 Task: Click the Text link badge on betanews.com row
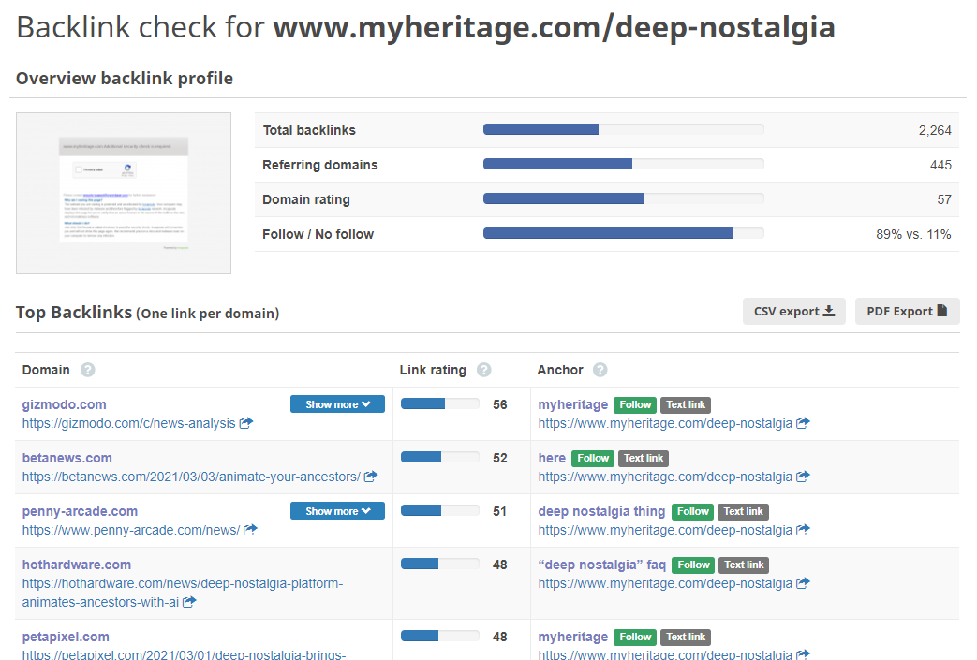pyautogui.click(x=644, y=458)
